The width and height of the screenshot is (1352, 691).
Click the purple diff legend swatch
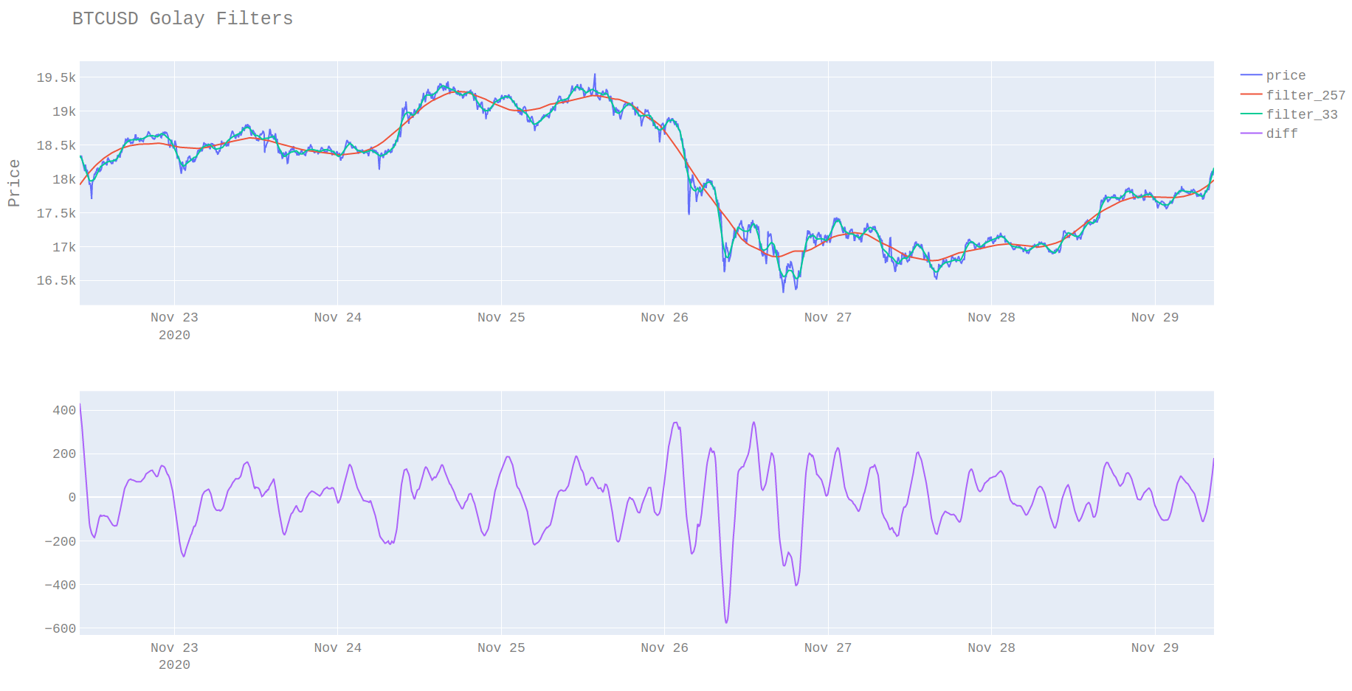tap(1252, 133)
